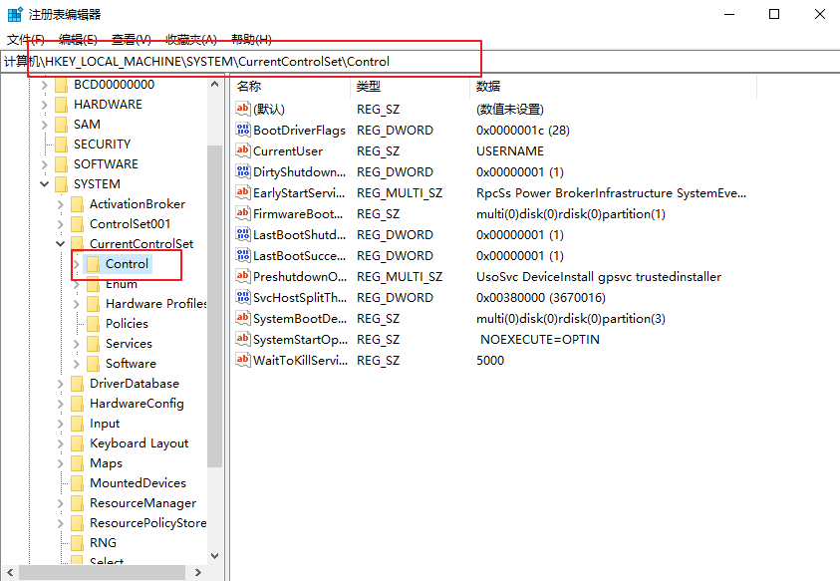Open the 收藏夹(A) menu
The image size is (840, 581).
[190, 39]
